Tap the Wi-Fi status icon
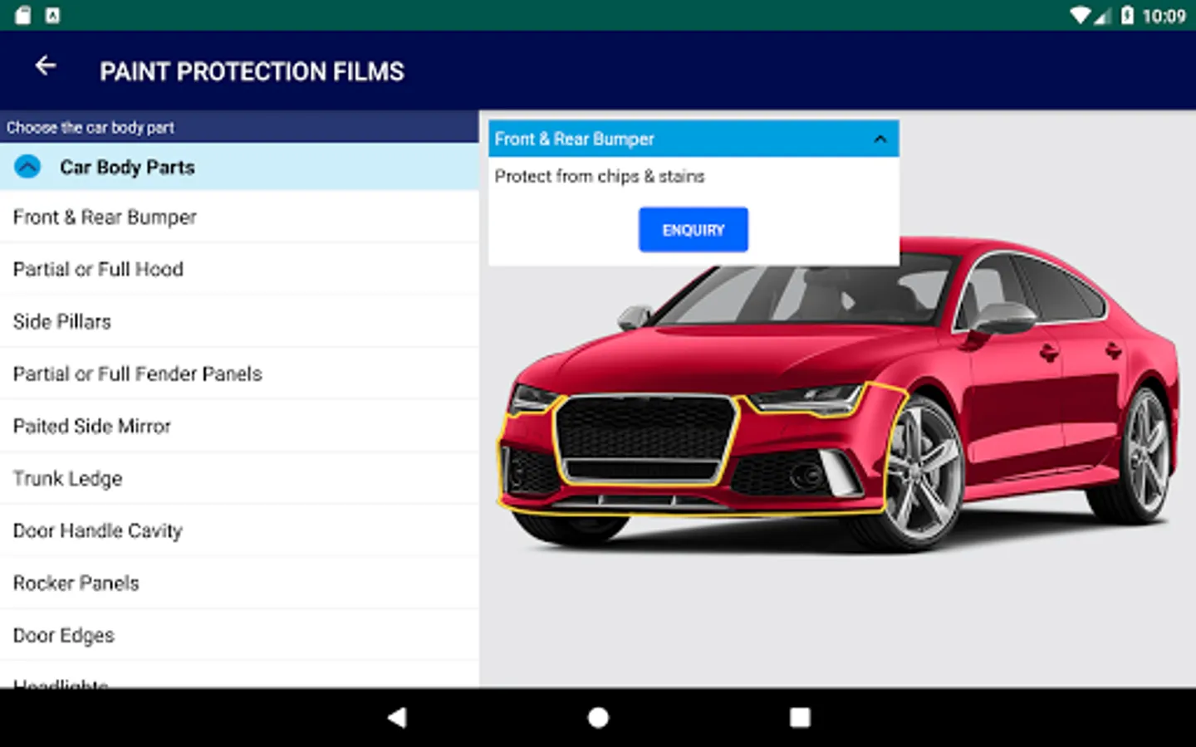This screenshot has width=1196, height=747. 1080,15
